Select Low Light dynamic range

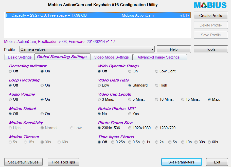pyautogui.click(x=165, y=71)
